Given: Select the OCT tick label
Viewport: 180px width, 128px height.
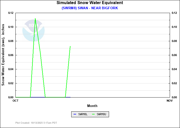Looking at the screenshot, I should pyautogui.click(x=16, y=101).
